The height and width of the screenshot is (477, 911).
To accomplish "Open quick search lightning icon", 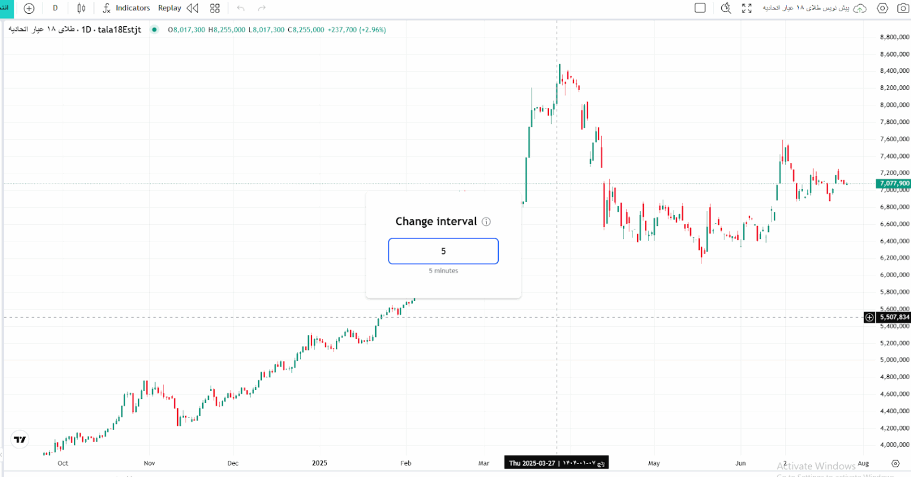I will (x=726, y=8).
